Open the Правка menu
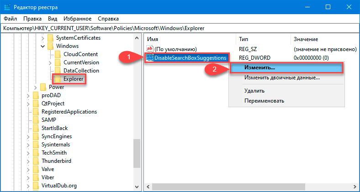This screenshot has width=360, height=192. coord(32,19)
